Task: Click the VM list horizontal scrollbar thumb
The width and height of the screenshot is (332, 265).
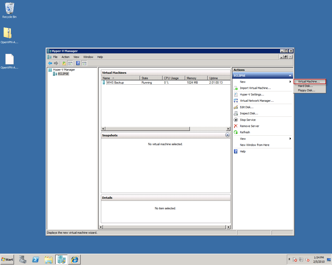Action: pyautogui.click(x=148, y=129)
